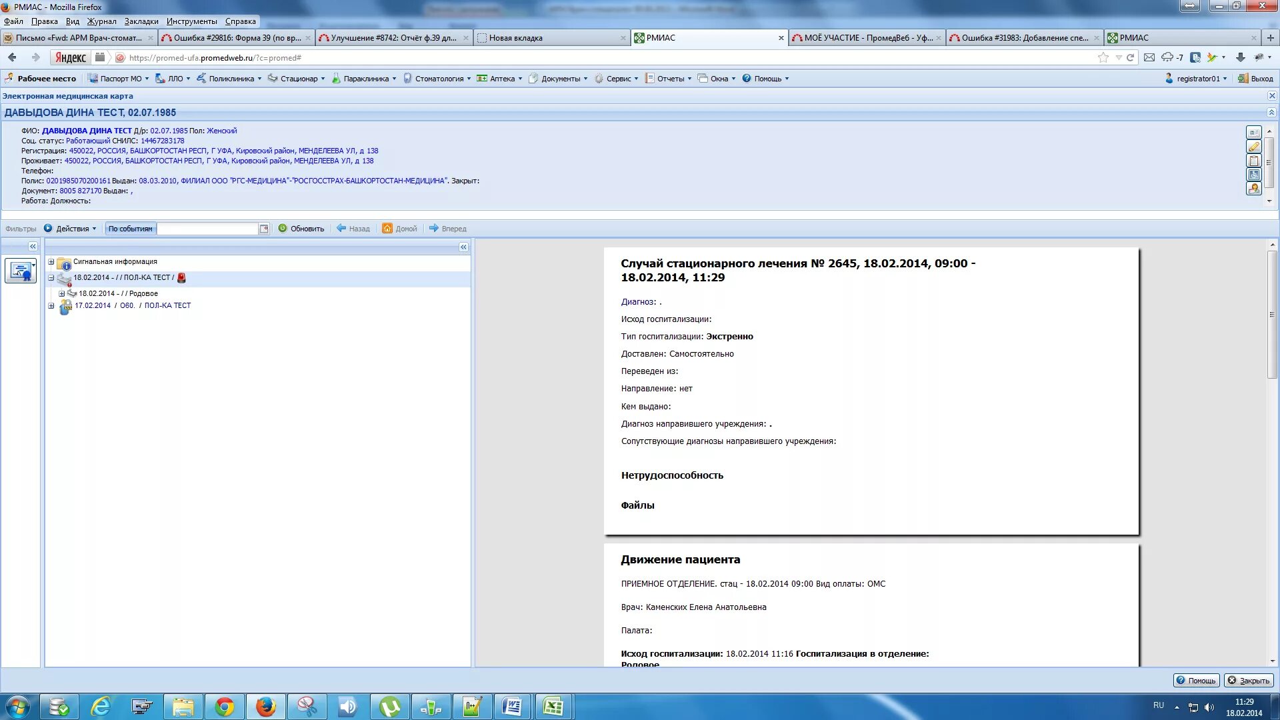Open Microsoft Word from the Windows taskbar
1280x720 pixels.
click(x=512, y=707)
